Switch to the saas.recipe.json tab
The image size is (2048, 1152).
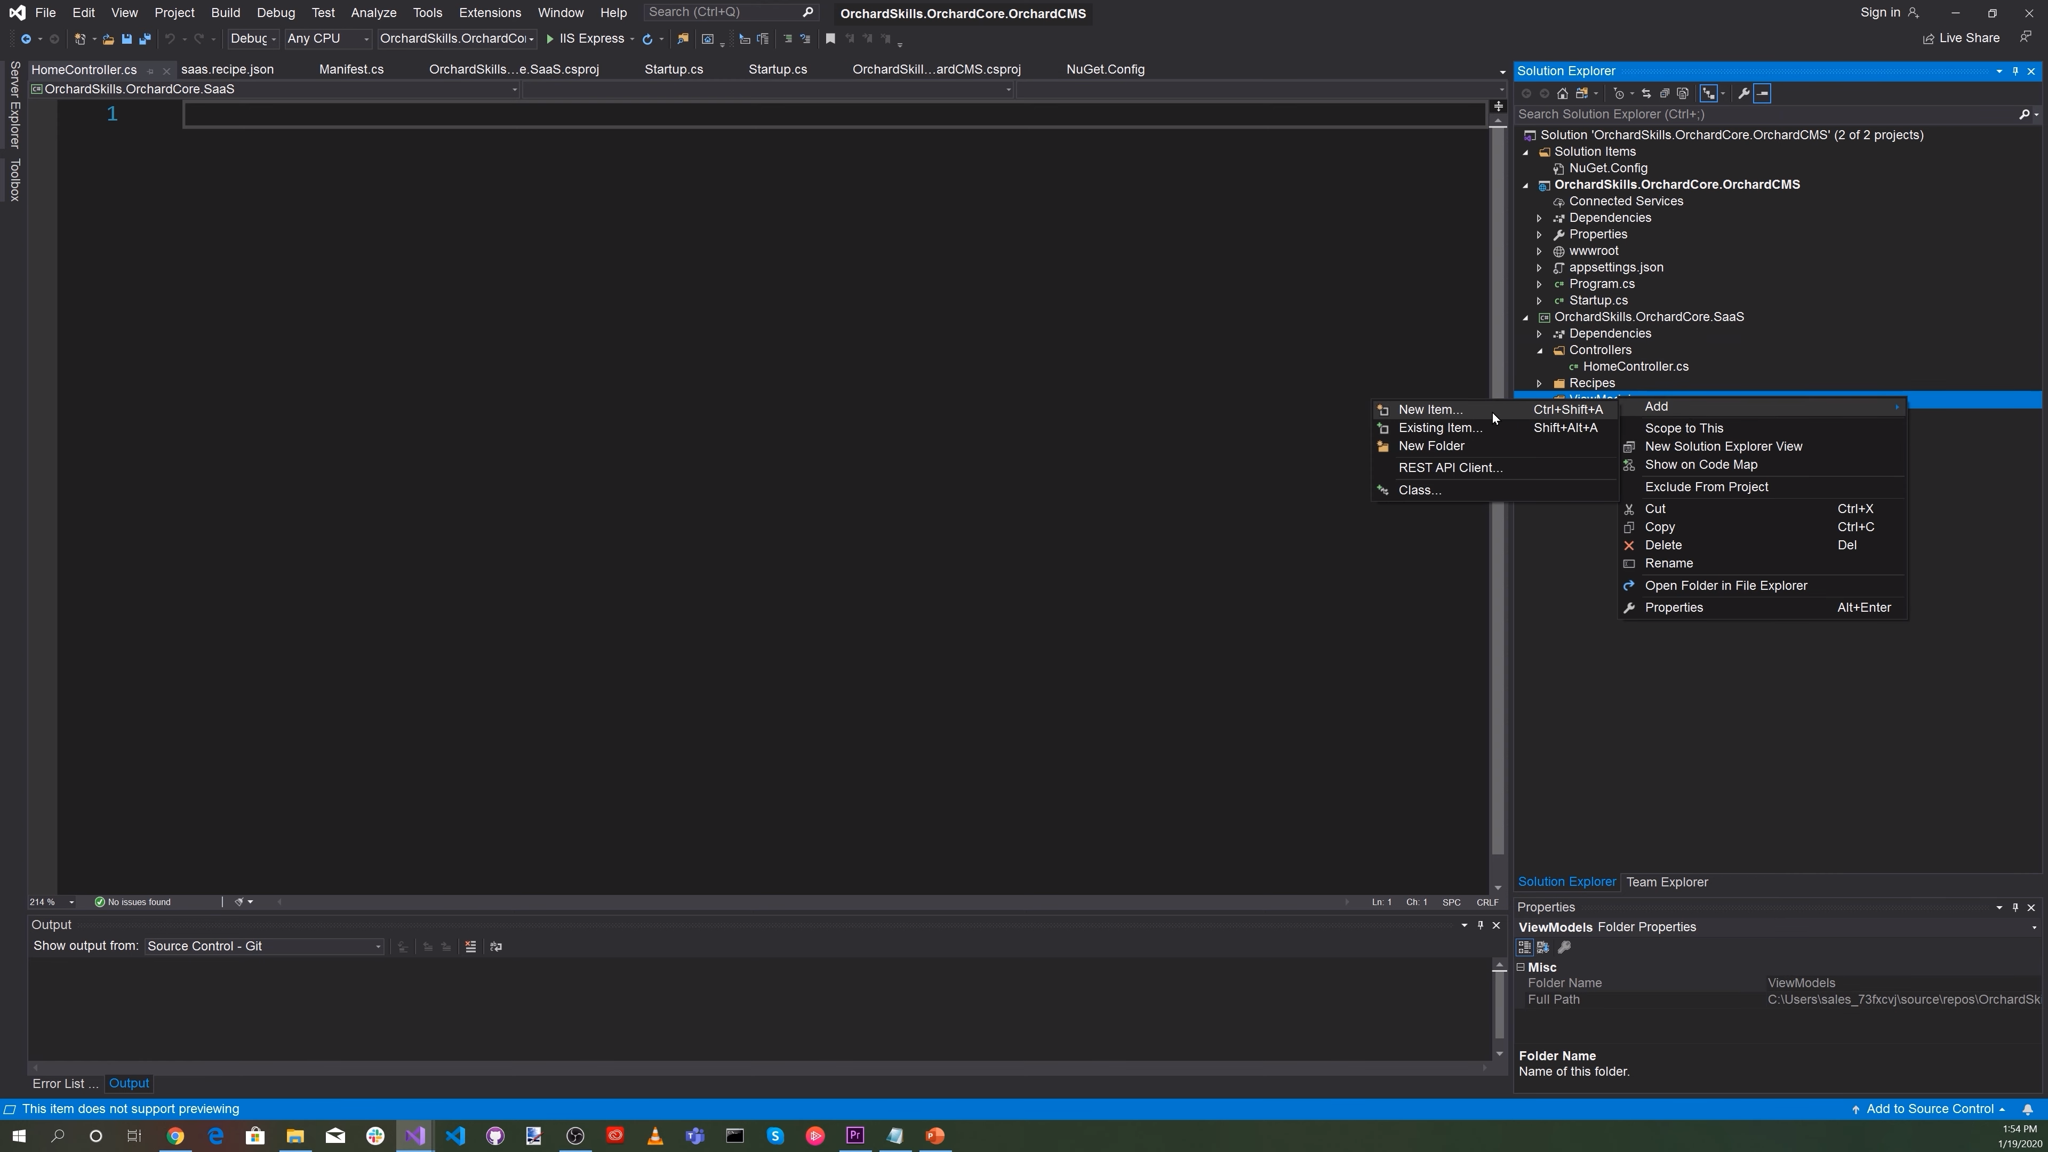pos(227,70)
